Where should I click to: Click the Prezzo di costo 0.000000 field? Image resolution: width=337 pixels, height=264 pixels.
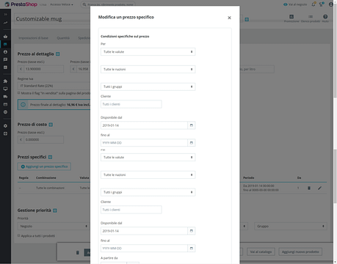tap(43, 139)
